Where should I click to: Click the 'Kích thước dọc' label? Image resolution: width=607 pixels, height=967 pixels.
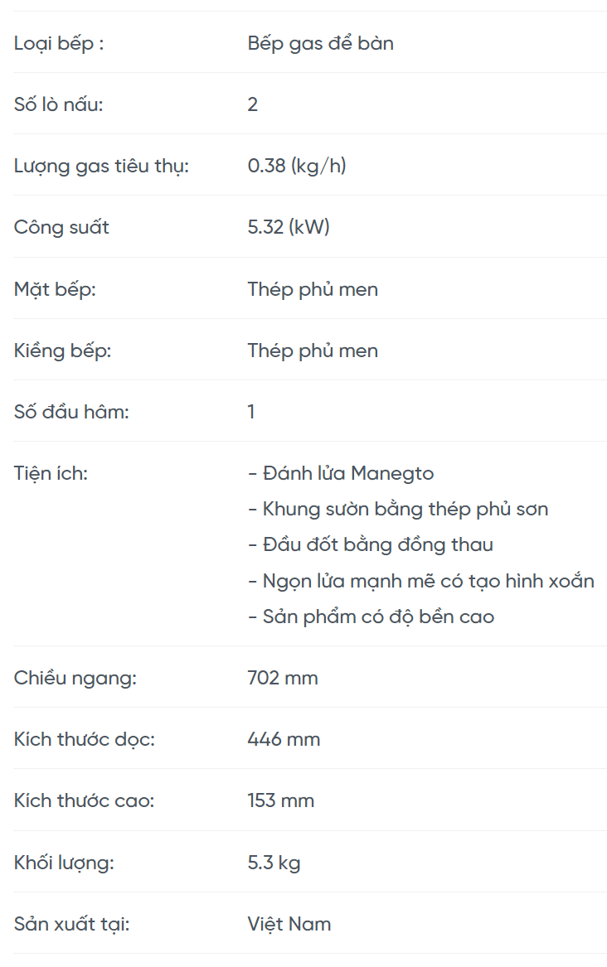click(x=85, y=739)
